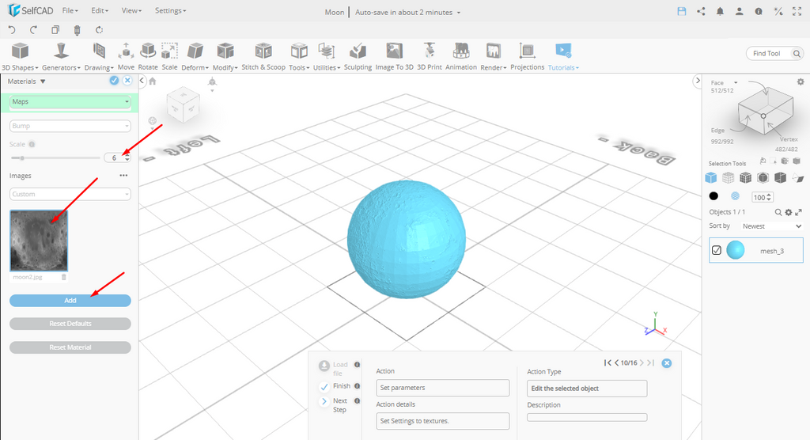
Task: Open the Generators tool menu
Action: (x=61, y=57)
